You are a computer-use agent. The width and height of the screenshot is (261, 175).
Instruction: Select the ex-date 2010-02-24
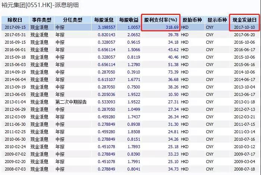(15, 147)
